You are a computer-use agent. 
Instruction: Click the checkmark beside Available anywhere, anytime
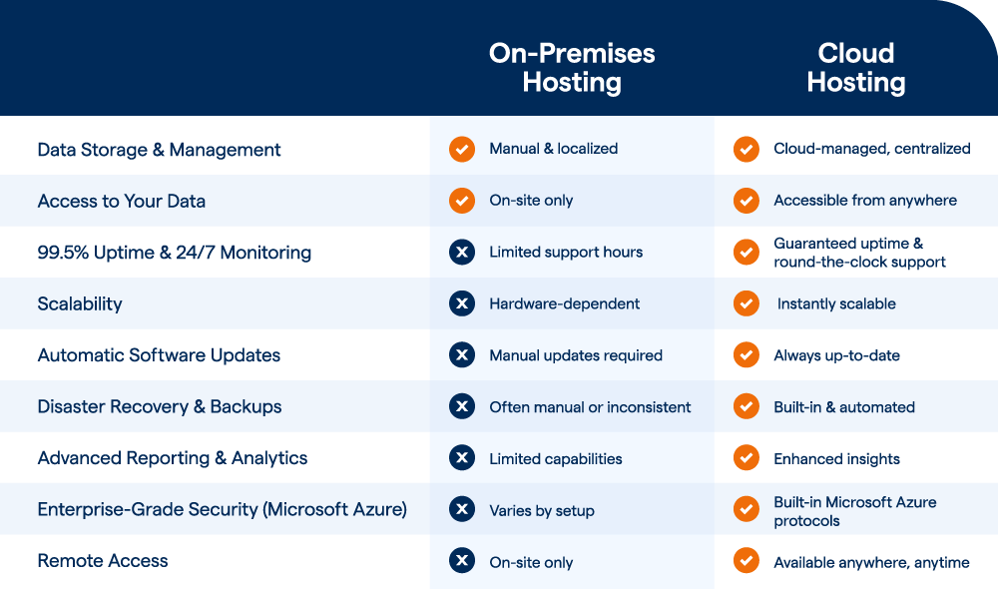click(746, 562)
